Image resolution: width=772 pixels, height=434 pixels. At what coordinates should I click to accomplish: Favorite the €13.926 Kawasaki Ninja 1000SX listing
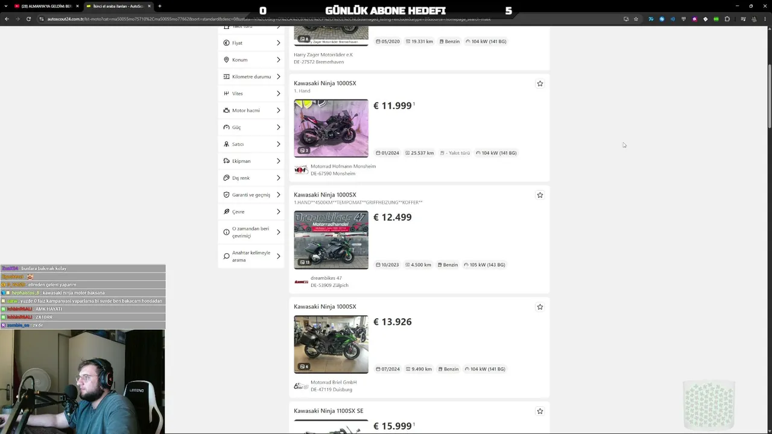coord(540,307)
